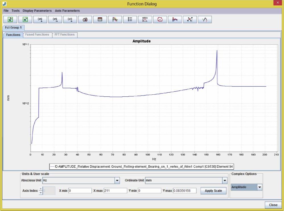Expand the Ordinate Unit dropdown
This screenshot has height=211, width=284.
coord(225,180)
